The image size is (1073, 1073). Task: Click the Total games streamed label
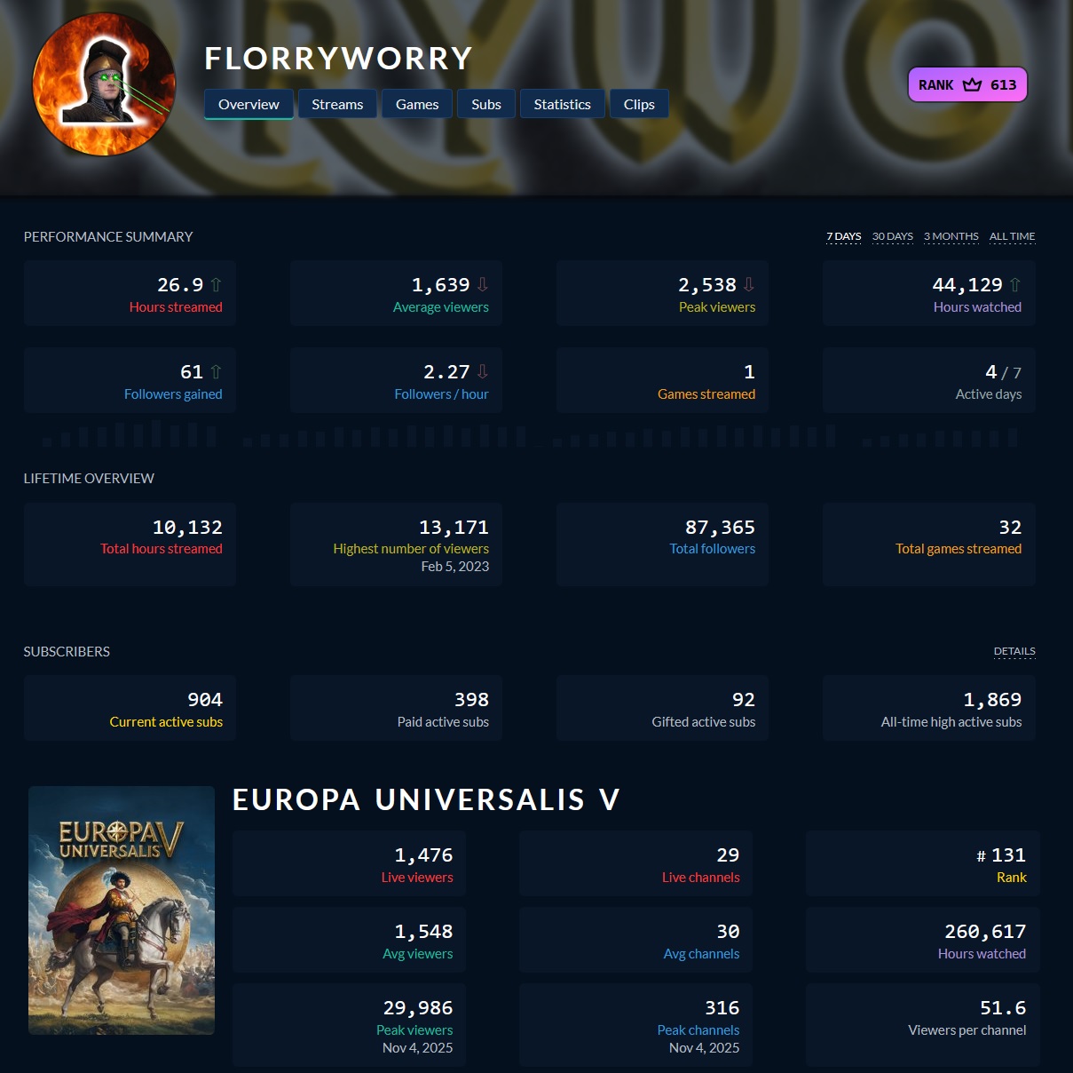[959, 549]
